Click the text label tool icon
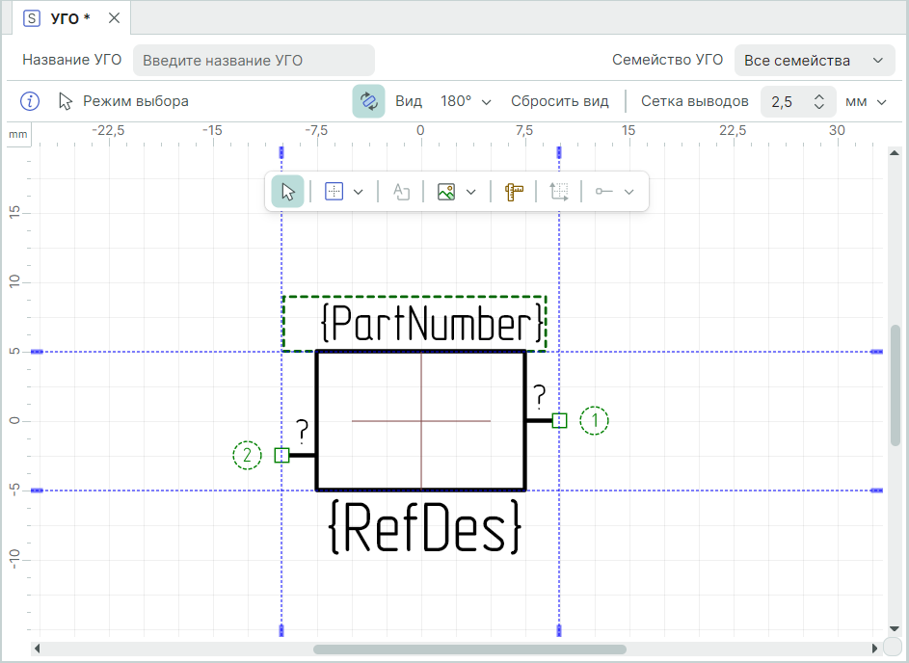The image size is (909, 663). pos(401,192)
